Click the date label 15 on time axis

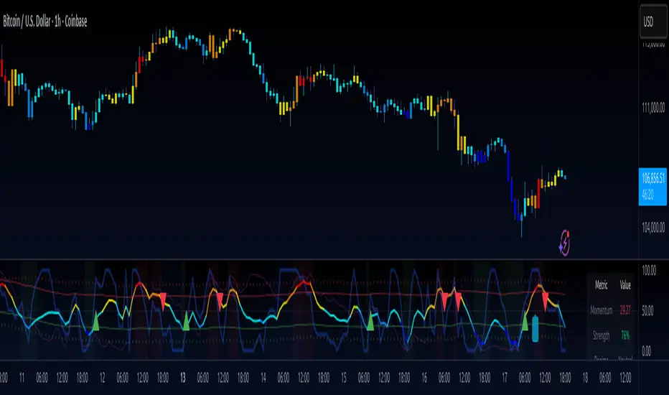pyautogui.click(x=344, y=378)
